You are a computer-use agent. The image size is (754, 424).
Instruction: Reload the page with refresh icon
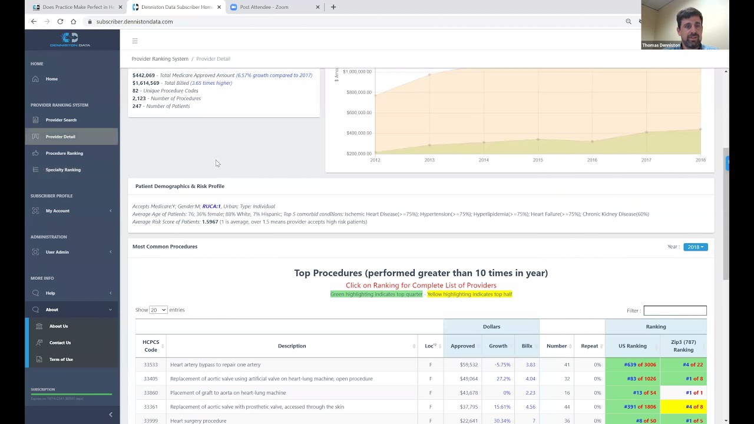pos(60,22)
